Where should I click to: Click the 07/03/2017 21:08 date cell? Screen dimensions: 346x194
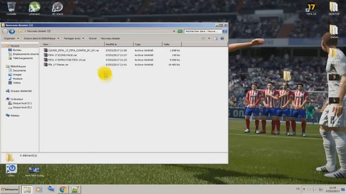point(116,50)
